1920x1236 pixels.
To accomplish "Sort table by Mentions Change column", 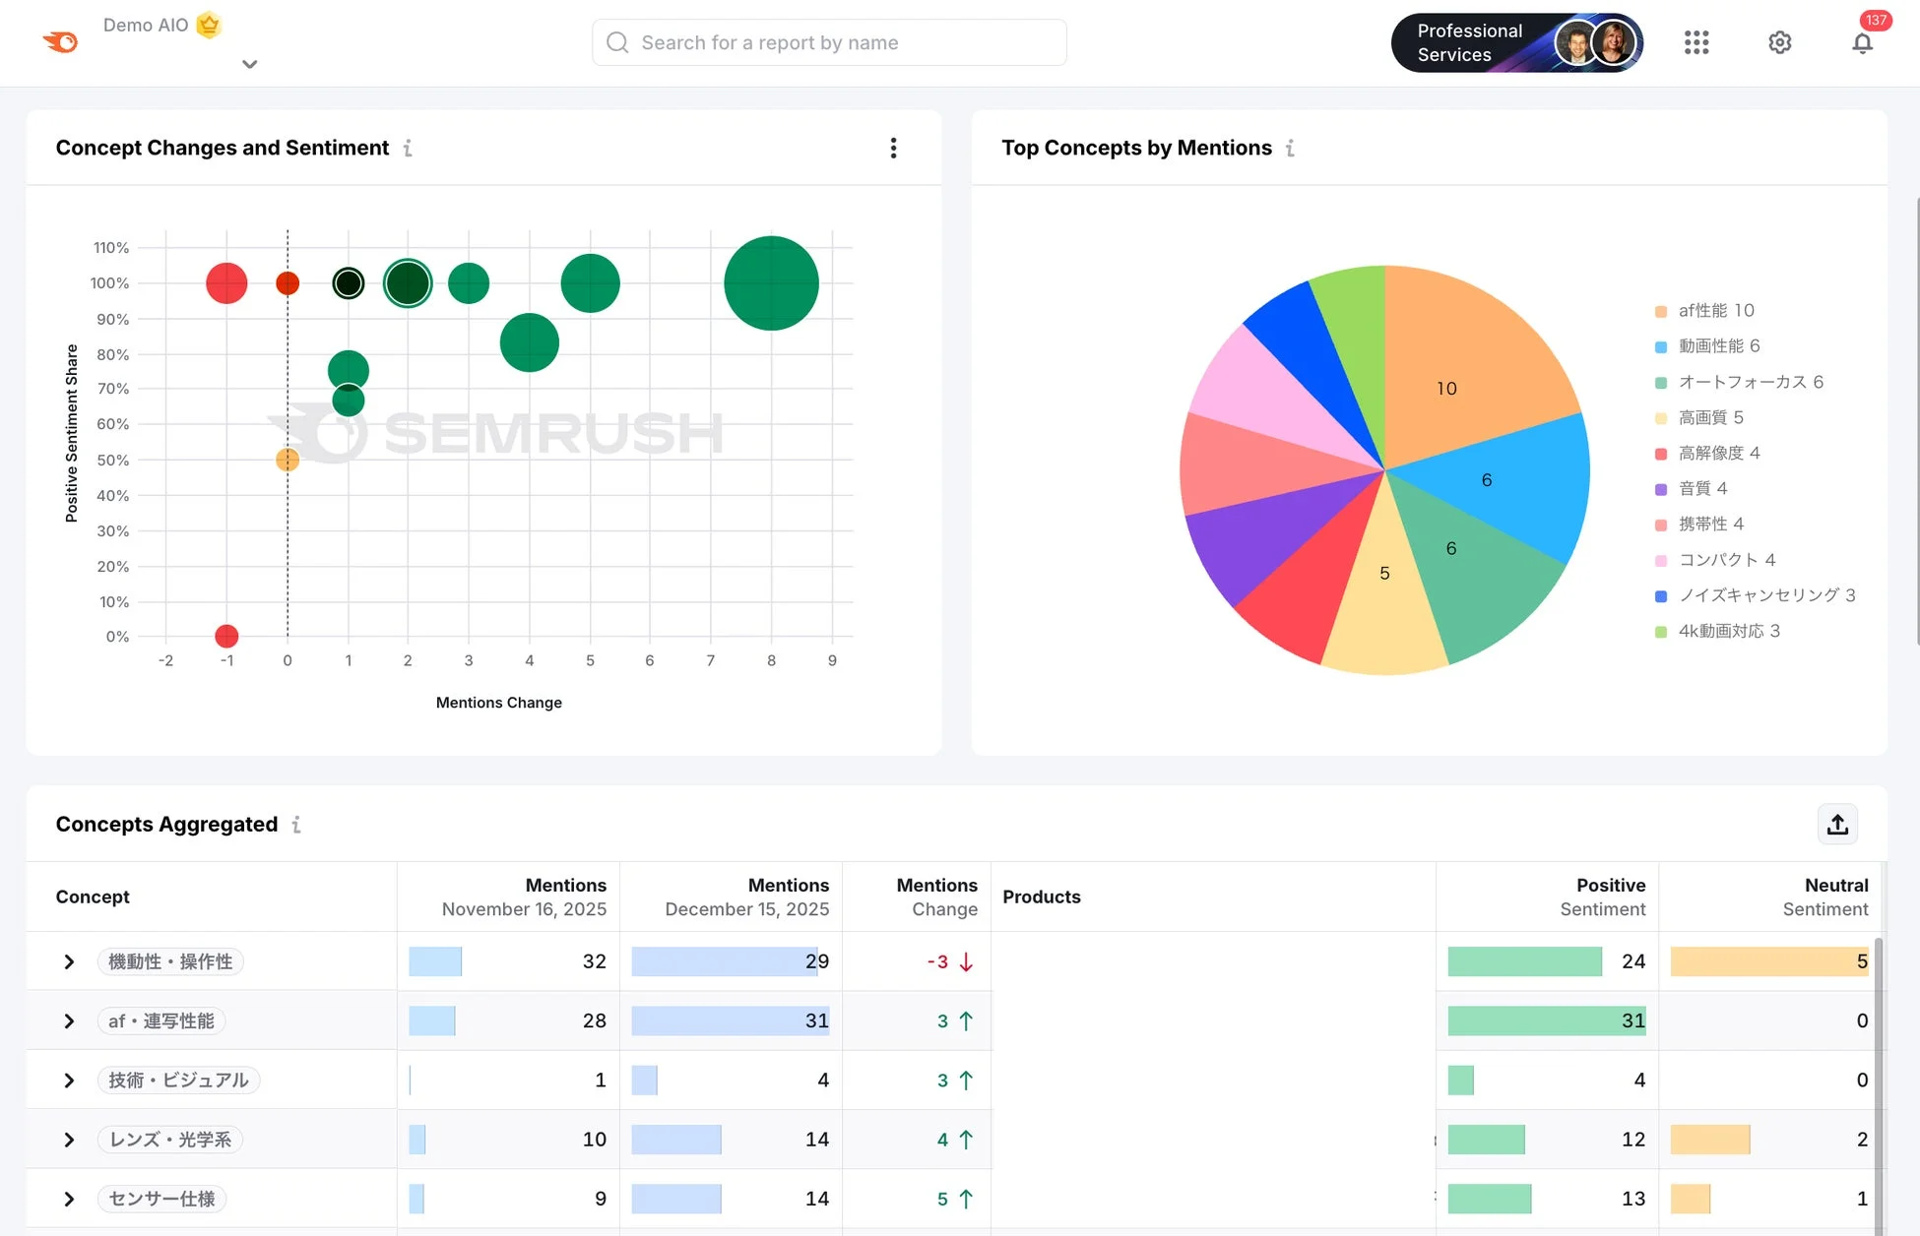I will click(935, 896).
